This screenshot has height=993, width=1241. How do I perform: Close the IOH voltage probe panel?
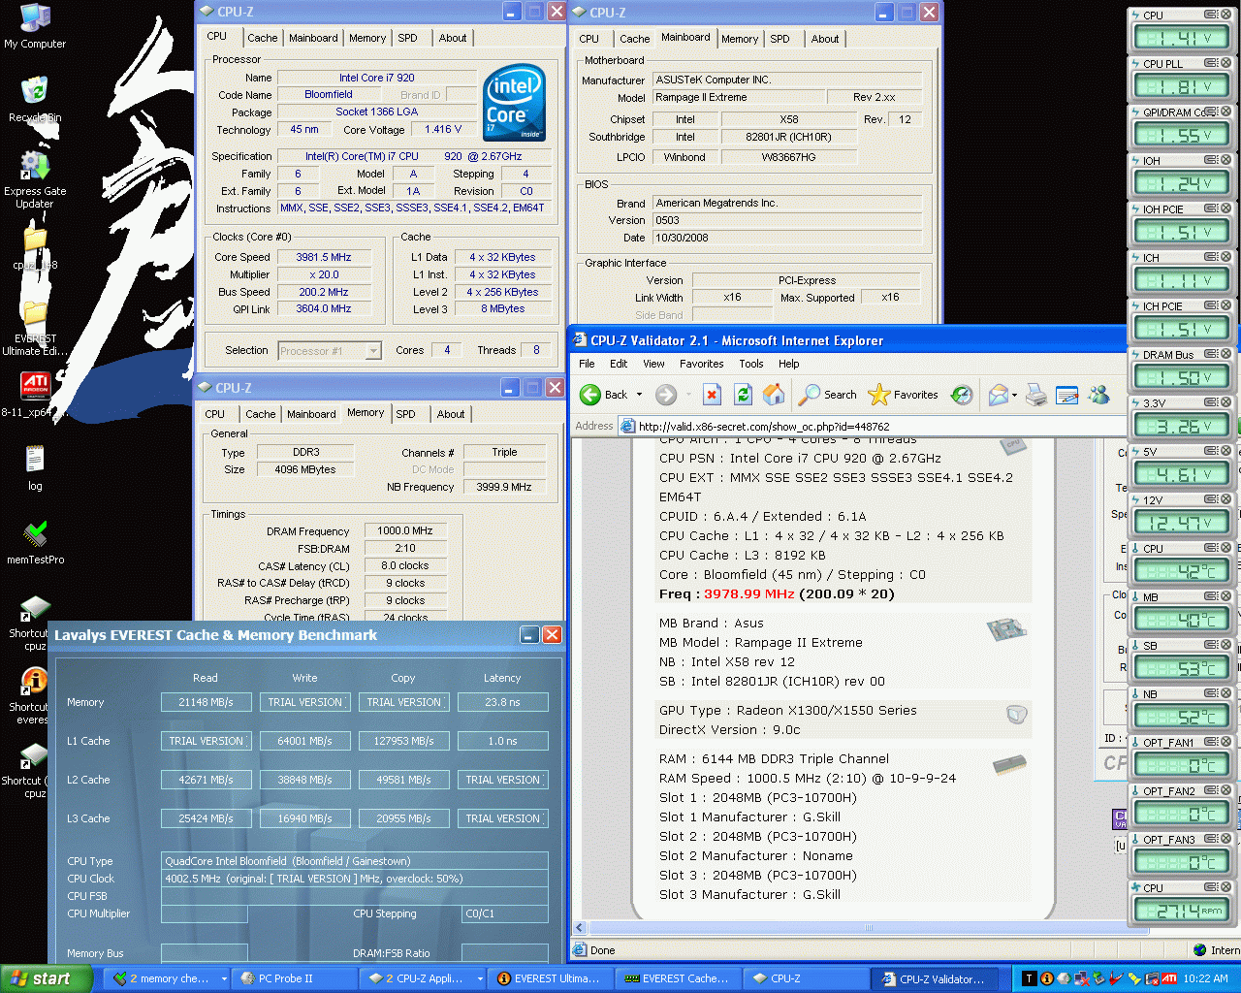(1226, 160)
